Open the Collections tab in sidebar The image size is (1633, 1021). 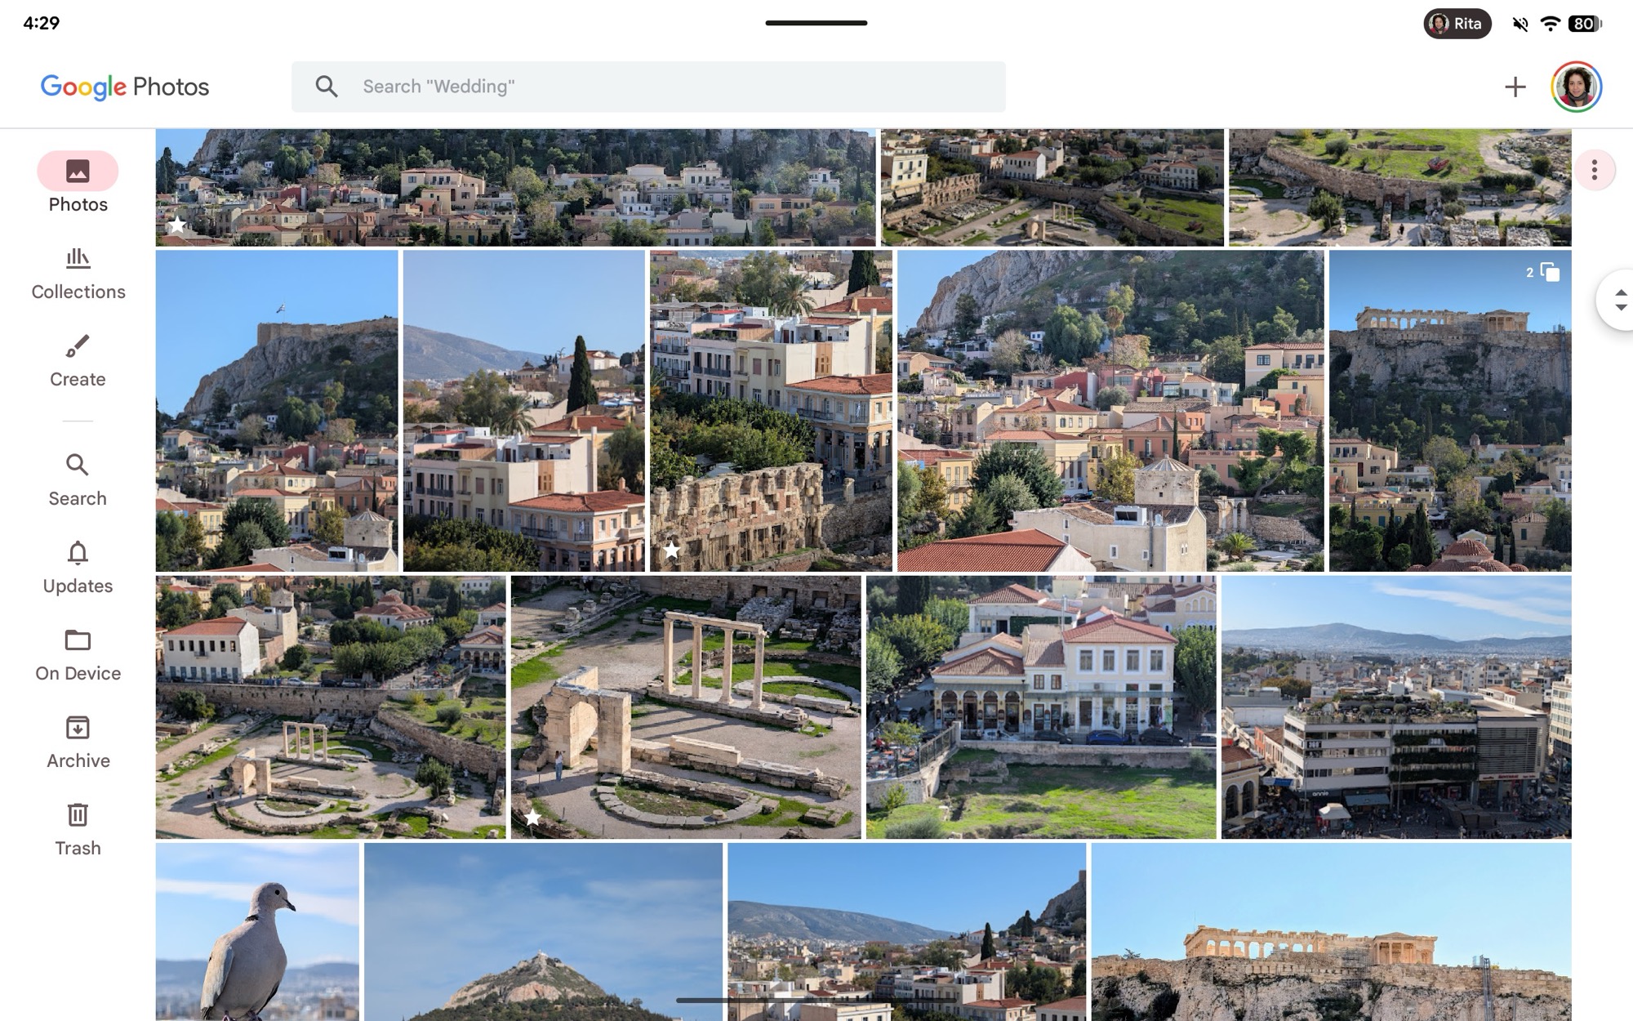78,274
